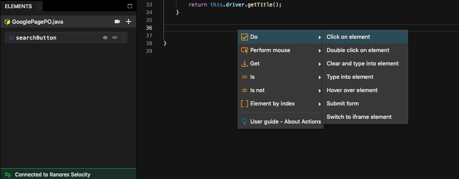Click line number 39 in gutter
This screenshot has height=179, width=459.
[149, 51]
